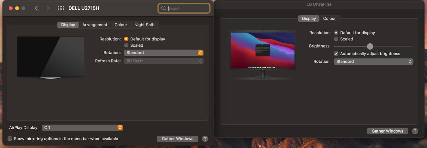Viewport: 427px width, 148px height.
Task: Click the magnifier icon in the search field
Action: [x=163, y=8]
